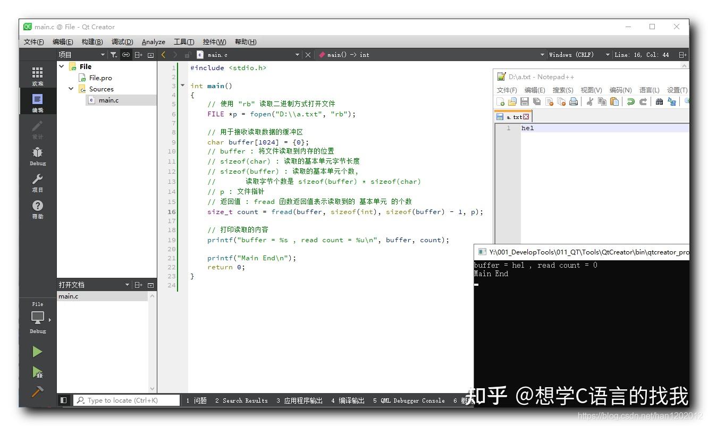Toggle split editor panel icon
The width and height of the screenshot is (708, 426).
[682, 54]
